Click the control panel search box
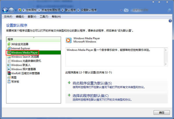The height and width of the screenshot is (119, 174). [x=148, y=10]
